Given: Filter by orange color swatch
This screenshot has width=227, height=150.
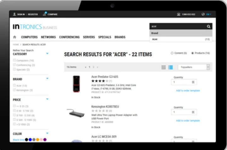Looking at the screenshot, I should point(38,140).
